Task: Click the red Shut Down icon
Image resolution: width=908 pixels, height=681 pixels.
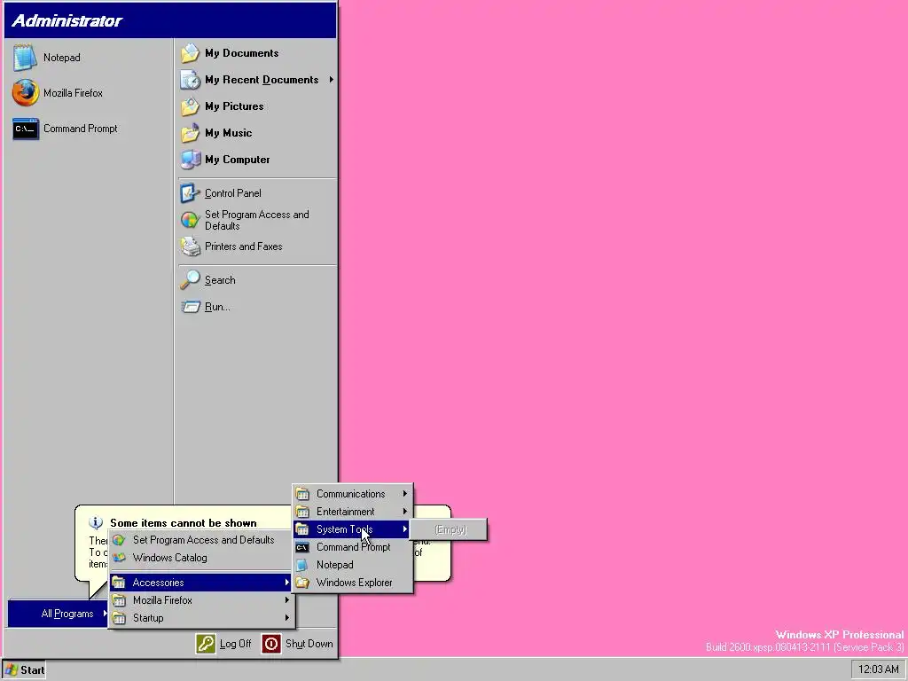Action: pos(271,644)
